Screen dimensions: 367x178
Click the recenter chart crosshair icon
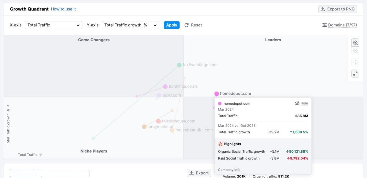(x=355, y=62)
